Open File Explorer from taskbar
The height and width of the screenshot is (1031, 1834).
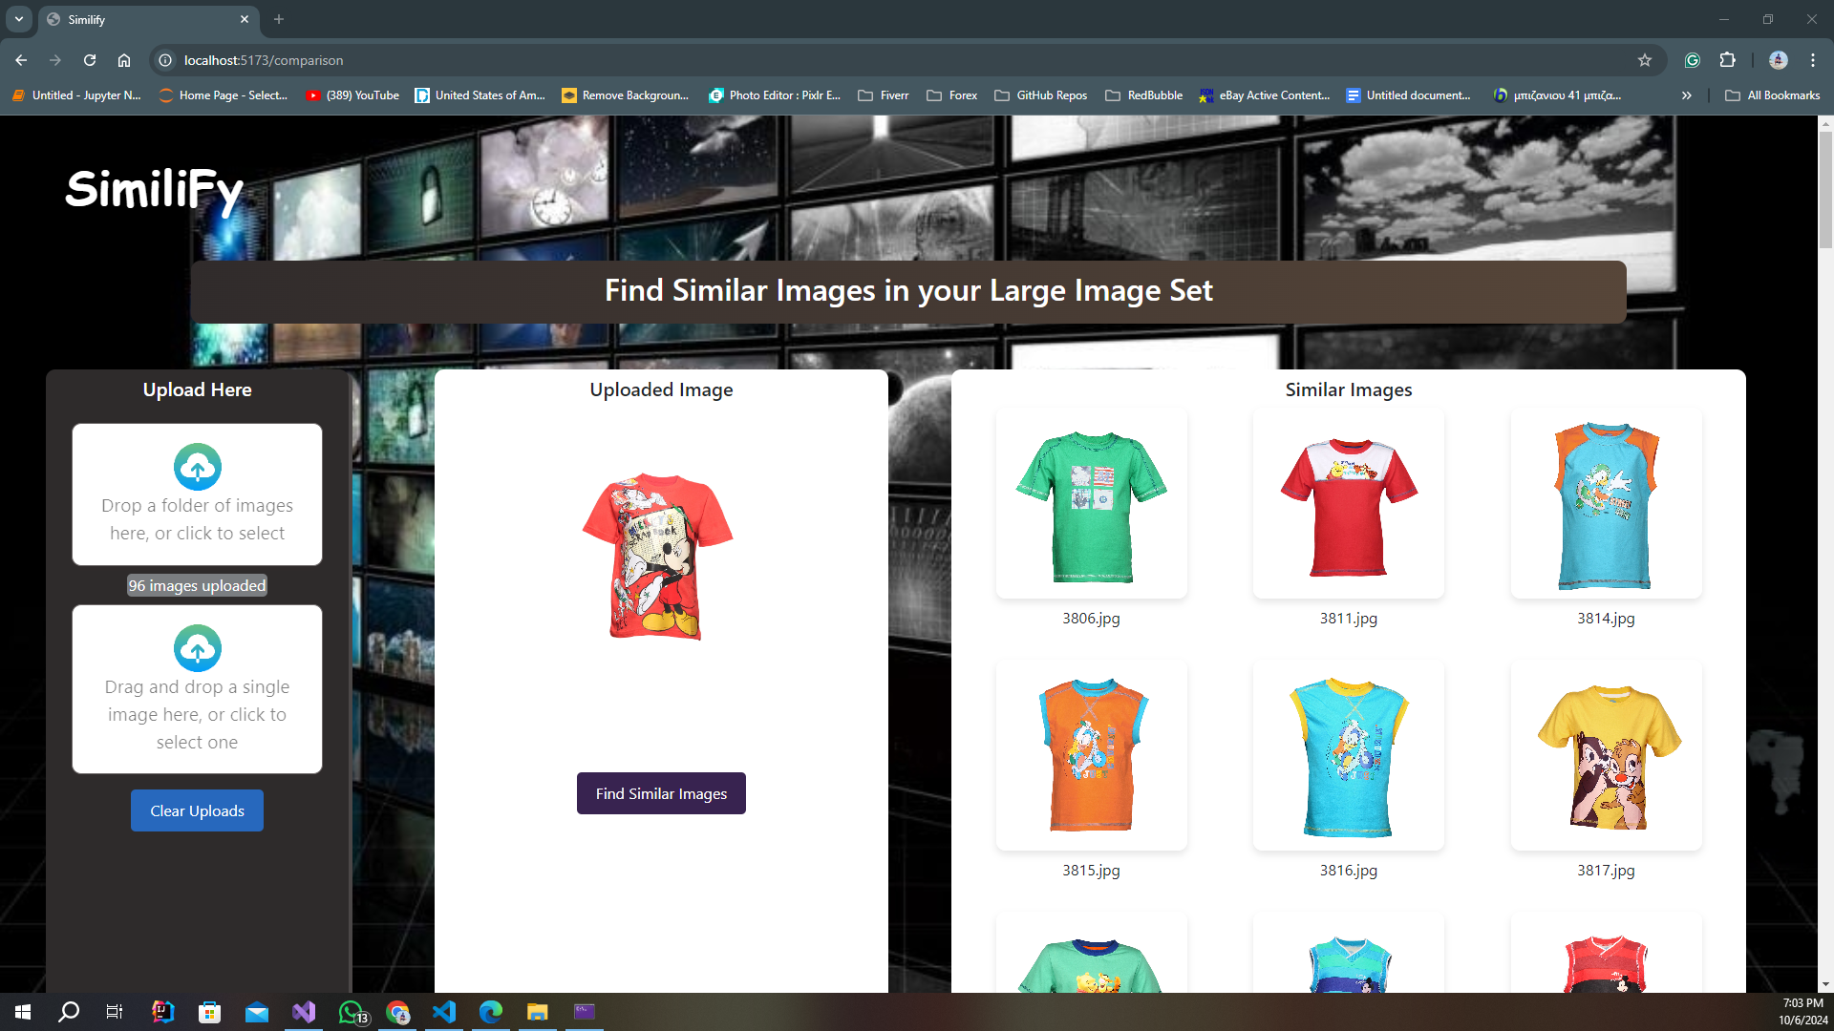click(x=537, y=1012)
